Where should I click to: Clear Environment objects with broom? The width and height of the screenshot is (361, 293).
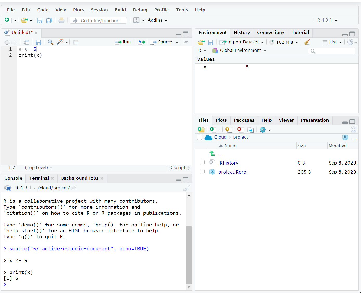pos(307,42)
